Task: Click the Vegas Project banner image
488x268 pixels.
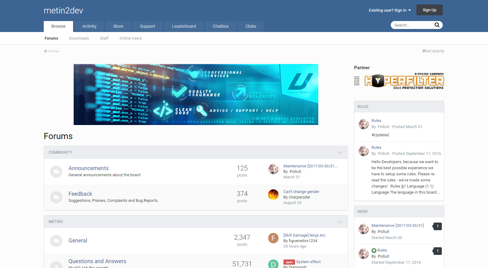Action: [x=196, y=95]
